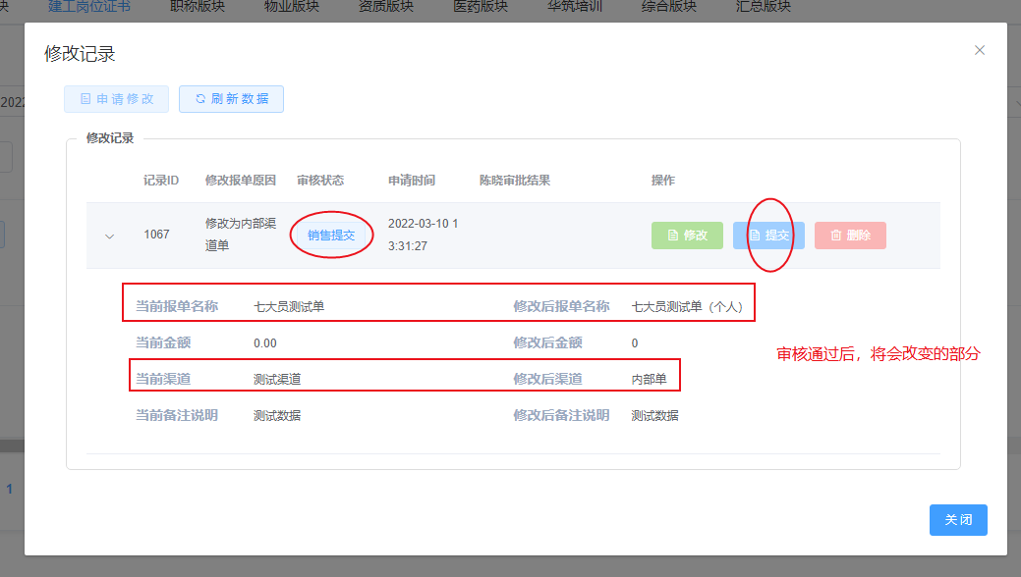
Task: Go to the 资质版块 tab
Action: click(385, 6)
